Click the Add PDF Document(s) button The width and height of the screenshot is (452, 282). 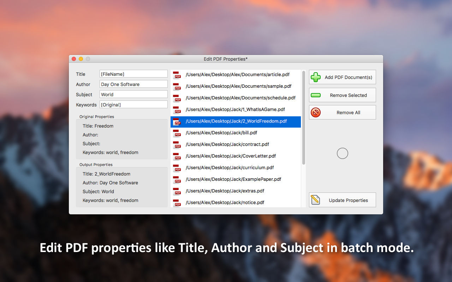click(x=343, y=77)
